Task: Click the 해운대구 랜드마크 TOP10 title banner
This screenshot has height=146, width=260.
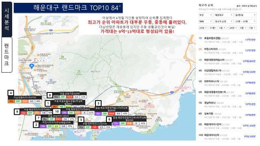Action: tap(68, 8)
